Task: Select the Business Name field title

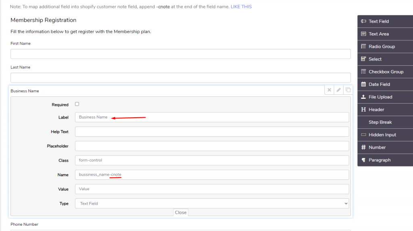Action: click(25, 91)
